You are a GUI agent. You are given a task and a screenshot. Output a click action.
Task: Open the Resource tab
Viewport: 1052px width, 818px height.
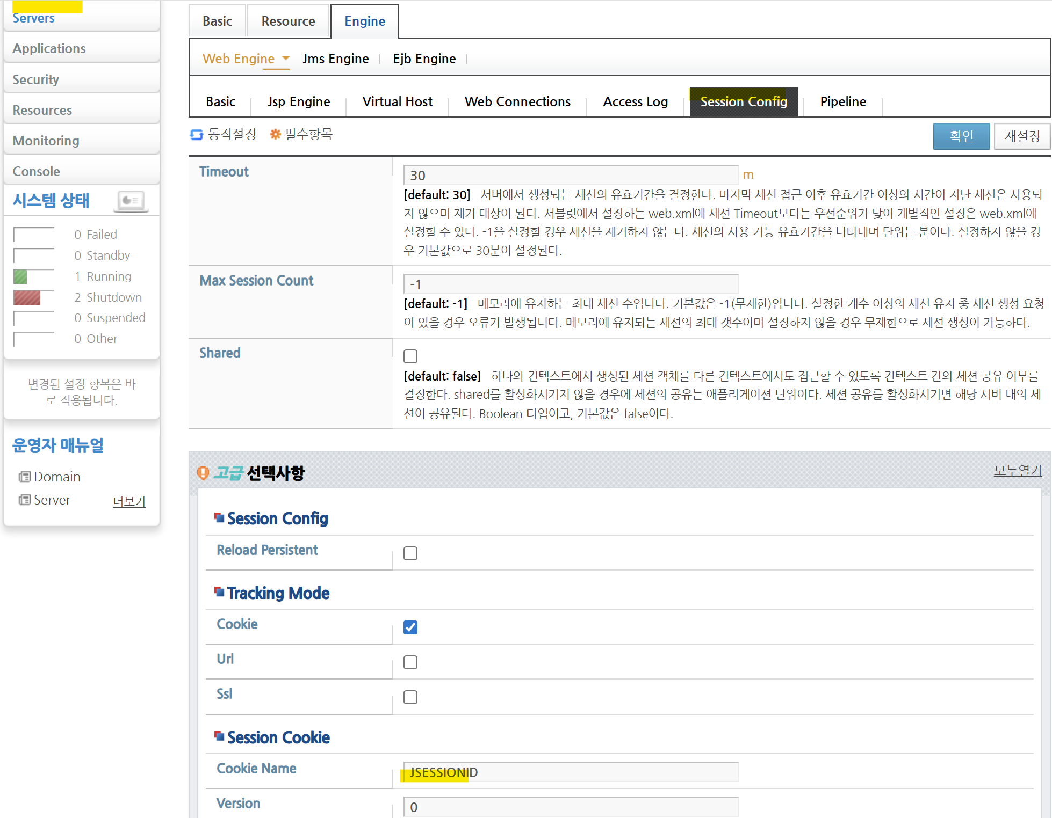pyautogui.click(x=288, y=21)
